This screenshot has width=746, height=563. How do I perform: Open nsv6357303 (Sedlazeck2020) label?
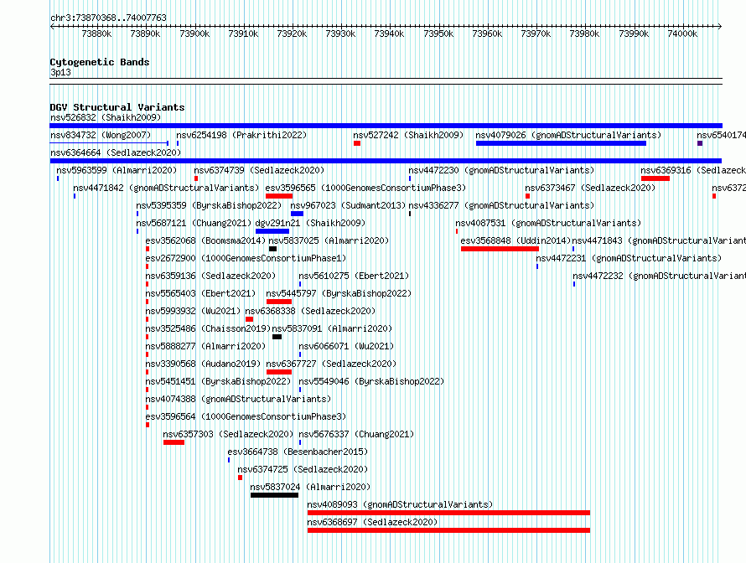click(228, 434)
